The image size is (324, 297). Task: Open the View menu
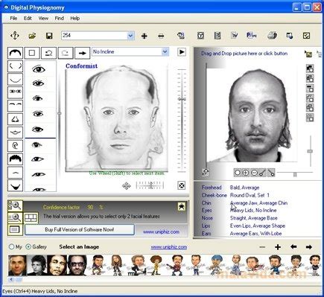pos(43,19)
